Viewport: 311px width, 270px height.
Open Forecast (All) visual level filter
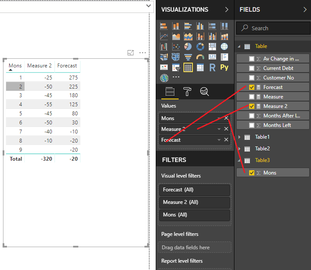point(195,190)
